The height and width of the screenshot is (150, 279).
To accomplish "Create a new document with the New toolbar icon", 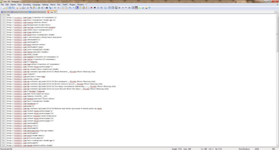I will point(3,8).
